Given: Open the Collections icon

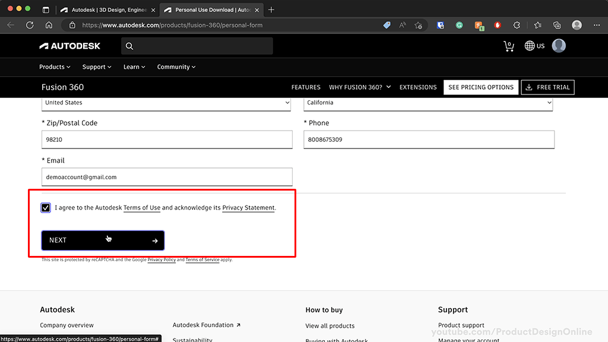Looking at the screenshot, I should (x=557, y=25).
